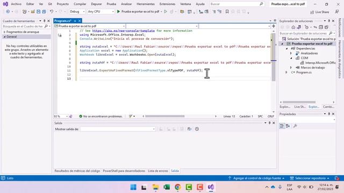Expand Fragmentos de arranque group
The height and width of the screenshot is (193, 344).
4,32
